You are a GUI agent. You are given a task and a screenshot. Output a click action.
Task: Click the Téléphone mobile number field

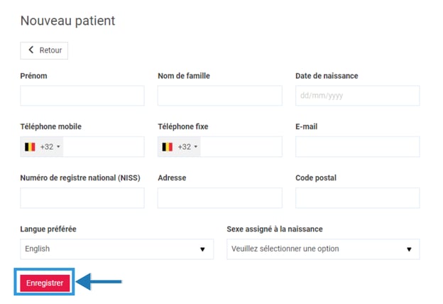(x=103, y=147)
